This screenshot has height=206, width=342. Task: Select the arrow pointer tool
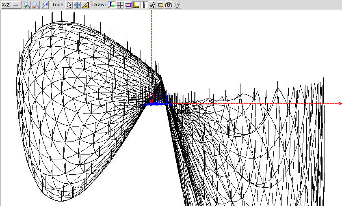(x=69, y=5)
